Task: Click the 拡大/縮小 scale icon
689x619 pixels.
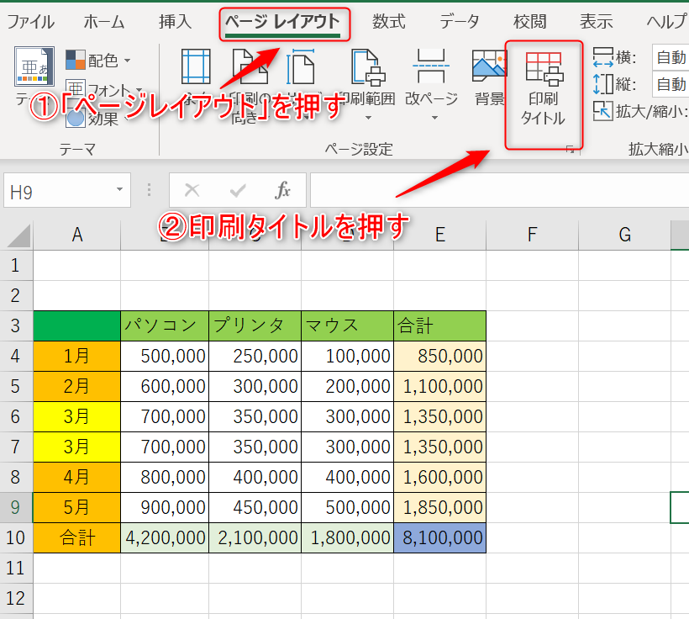Action: pyautogui.click(x=602, y=111)
